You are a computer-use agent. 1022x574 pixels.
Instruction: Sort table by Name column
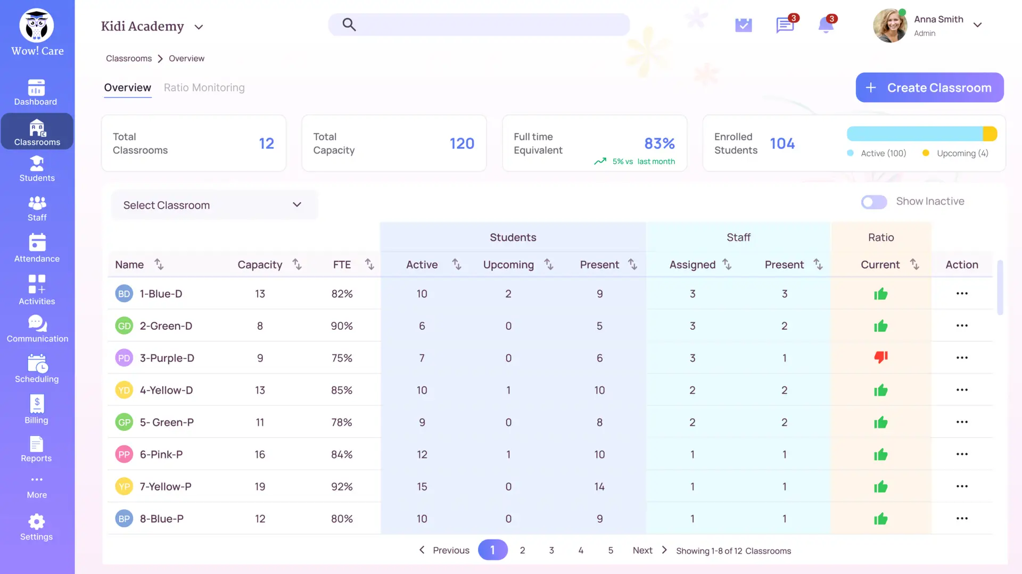(x=159, y=264)
